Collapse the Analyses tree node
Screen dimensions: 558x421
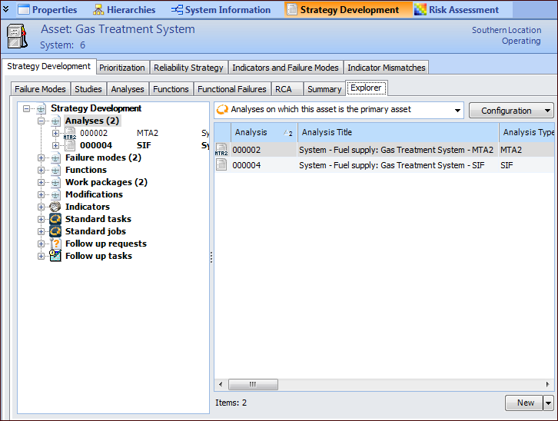click(41, 121)
